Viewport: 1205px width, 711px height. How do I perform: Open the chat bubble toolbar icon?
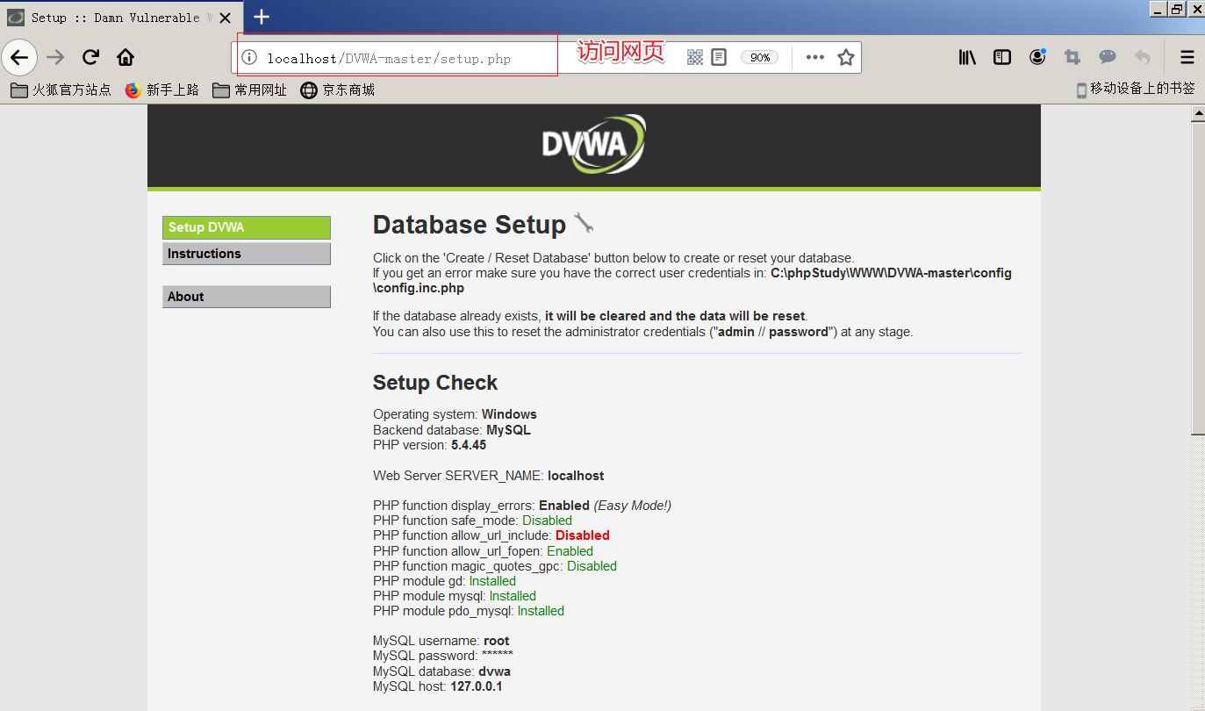tap(1108, 57)
